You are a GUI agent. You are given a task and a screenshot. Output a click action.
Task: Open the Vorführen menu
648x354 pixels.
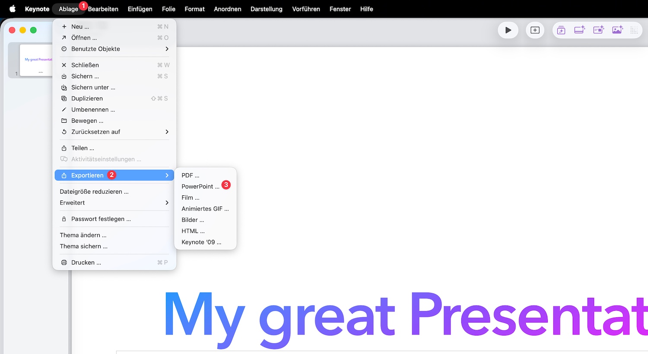[x=306, y=9]
